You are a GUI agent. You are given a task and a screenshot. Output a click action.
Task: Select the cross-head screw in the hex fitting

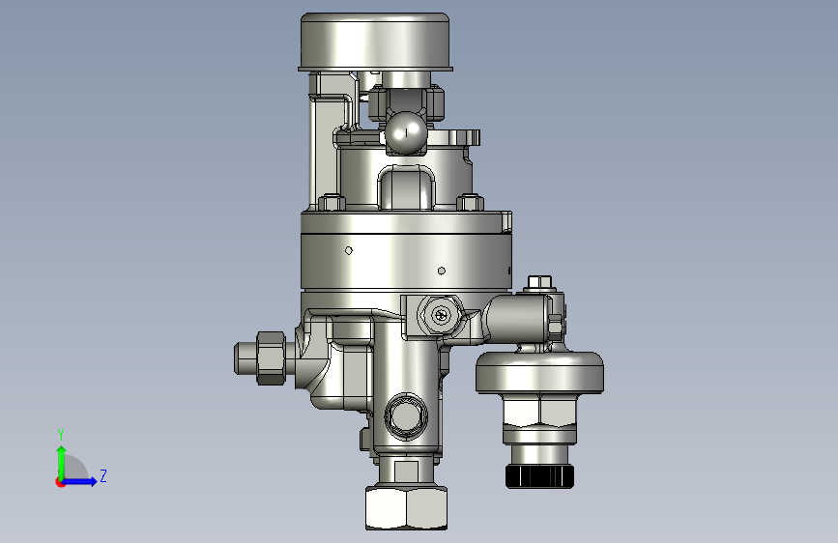coord(441,316)
